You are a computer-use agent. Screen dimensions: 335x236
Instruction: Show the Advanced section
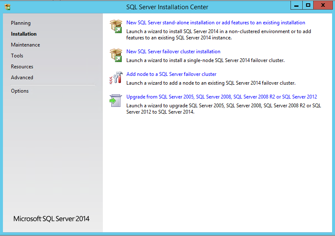pyautogui.click(x=22, y=78)
